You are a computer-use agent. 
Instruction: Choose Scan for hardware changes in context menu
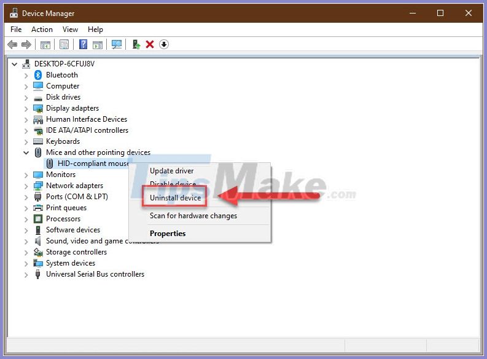193,216
